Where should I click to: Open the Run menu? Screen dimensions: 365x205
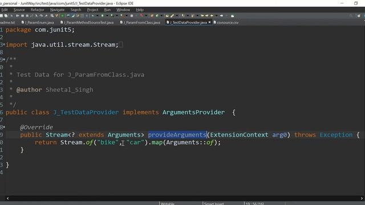107,10
